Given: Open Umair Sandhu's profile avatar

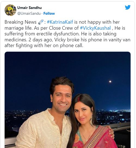Looking at the screenshot, I should coord(10,10).
